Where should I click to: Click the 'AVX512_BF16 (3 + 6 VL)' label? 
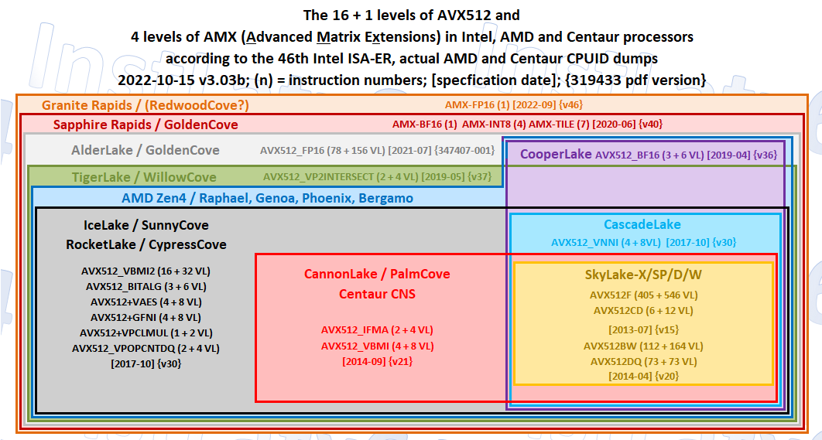pos(649,155)
